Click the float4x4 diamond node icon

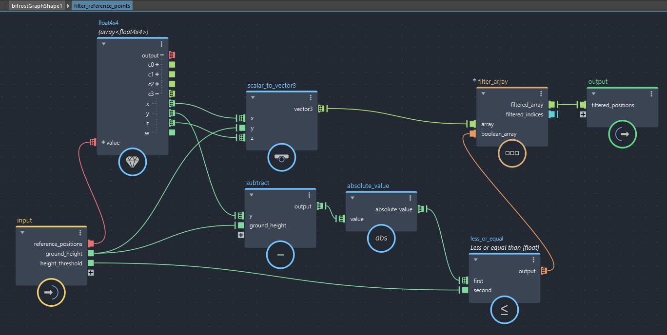pos(133,162)
